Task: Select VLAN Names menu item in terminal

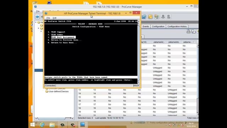Action: click(57, 34)
